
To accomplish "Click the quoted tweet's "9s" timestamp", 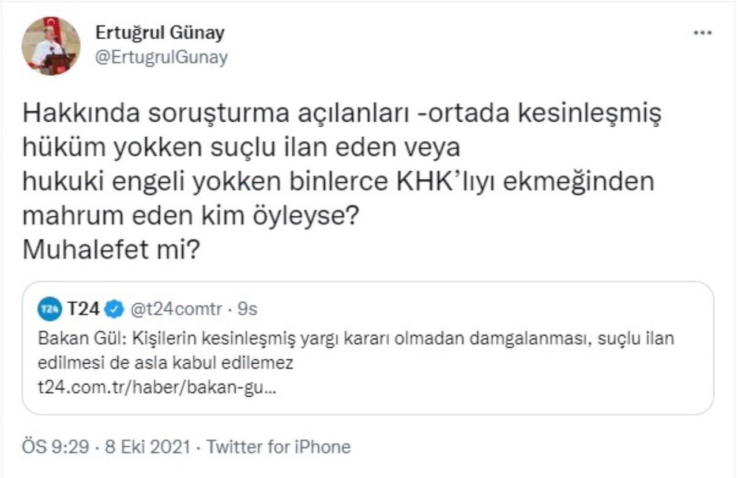I will [247, 310].
